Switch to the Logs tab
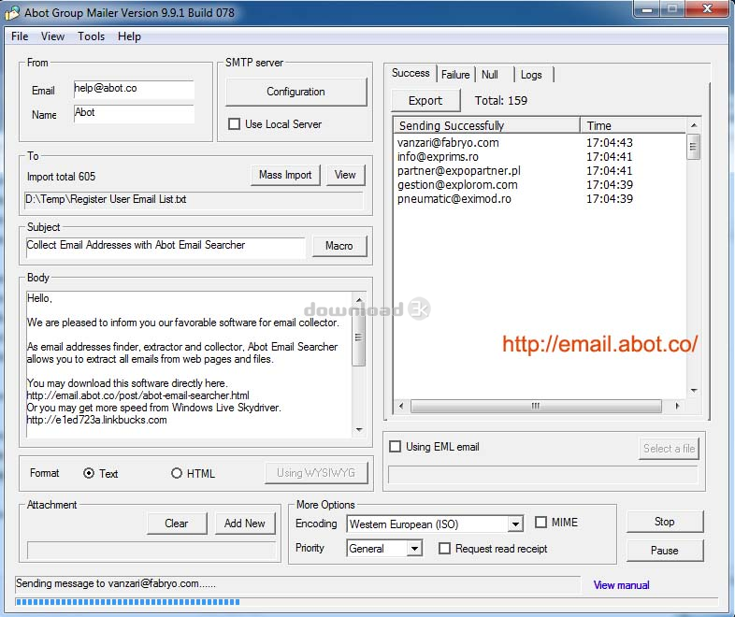Image resolution: width=735 pixels, height=617 pixels. (x=531, y=75)
